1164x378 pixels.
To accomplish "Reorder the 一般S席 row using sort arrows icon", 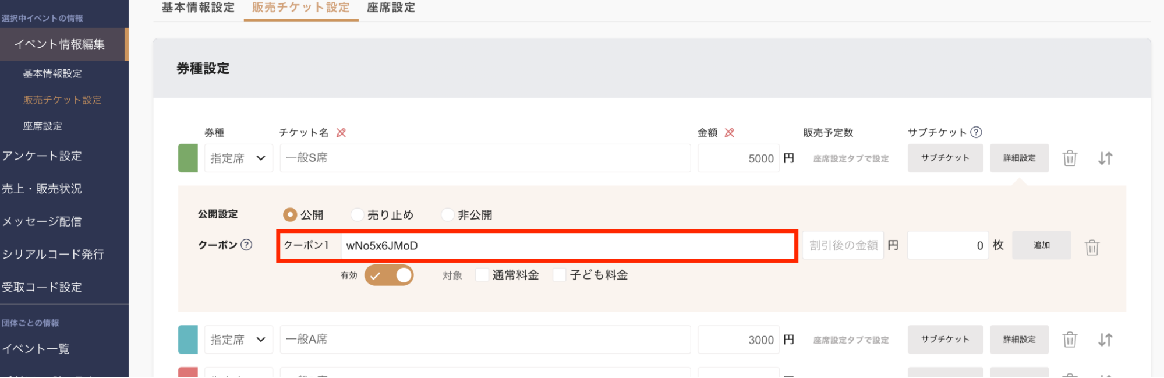I will pos(1105,158).
